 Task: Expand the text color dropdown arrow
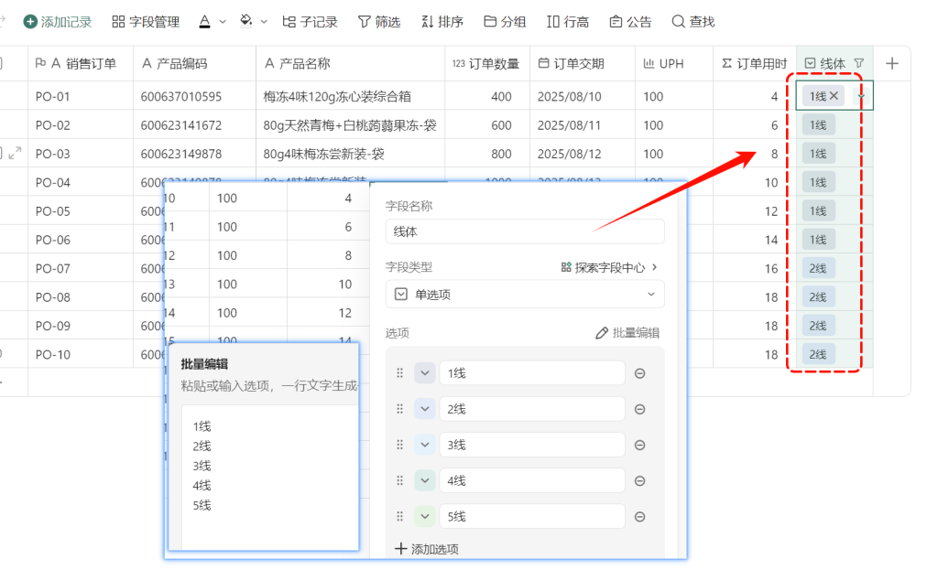pos(223,22)
